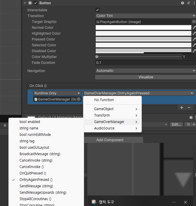Viewport: 196px width, 206px height.
Task: Open Button component help reference icon
Action: click(183, 3)
